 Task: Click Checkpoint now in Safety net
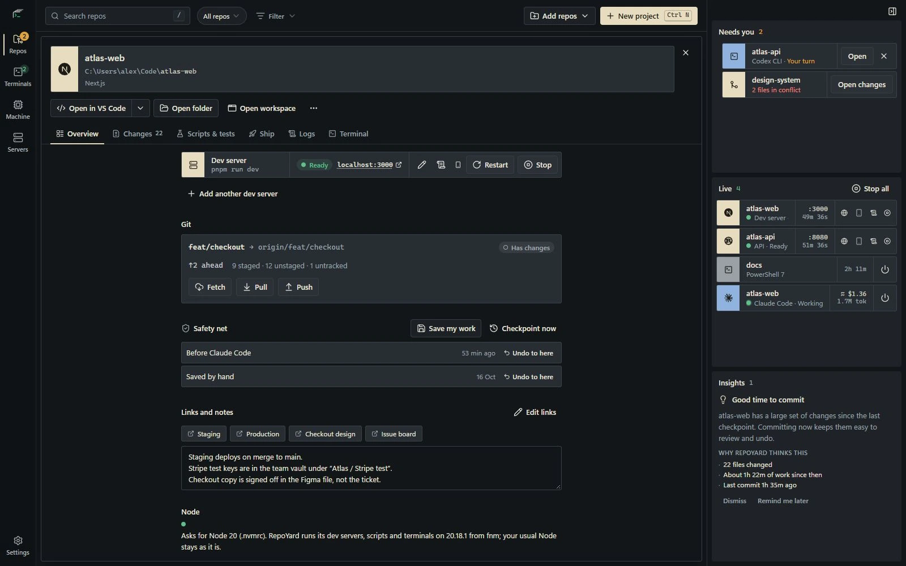click(x=523, y=328)
